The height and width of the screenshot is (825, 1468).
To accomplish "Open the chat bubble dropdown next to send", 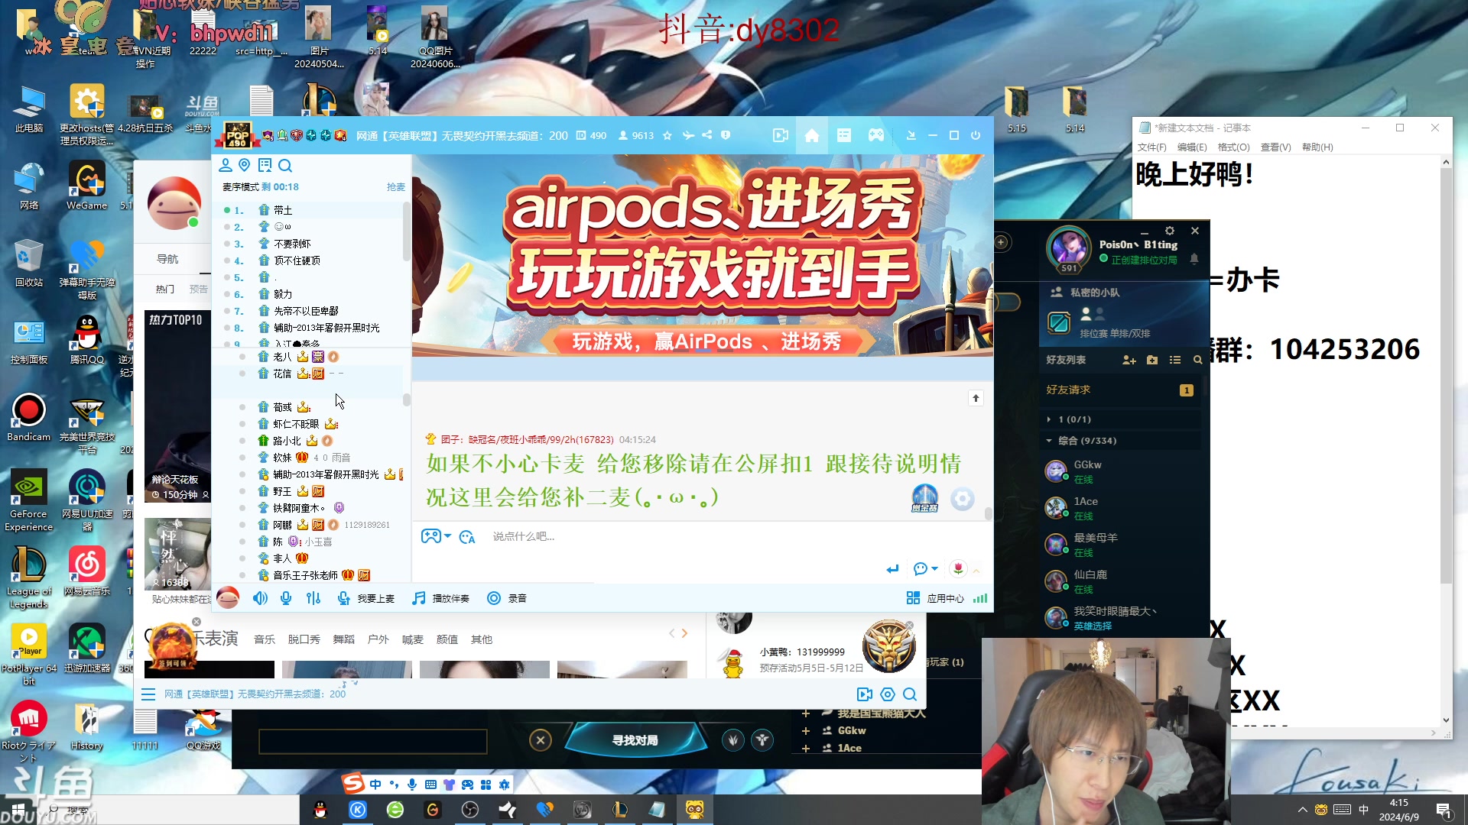I will [x=925, y=569].
